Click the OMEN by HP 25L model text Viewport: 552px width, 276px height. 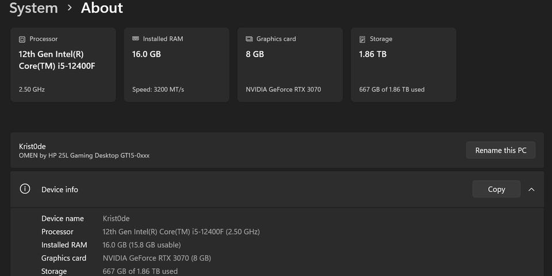(x=84, y=155)
